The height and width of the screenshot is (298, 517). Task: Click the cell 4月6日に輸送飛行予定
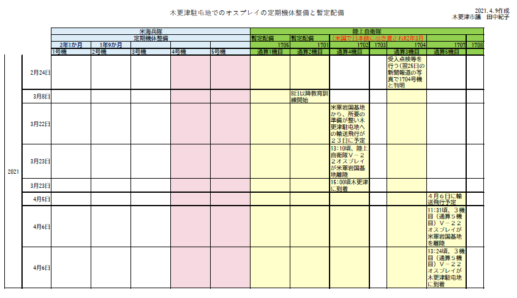pyautogui.click(x=447, y=199)
